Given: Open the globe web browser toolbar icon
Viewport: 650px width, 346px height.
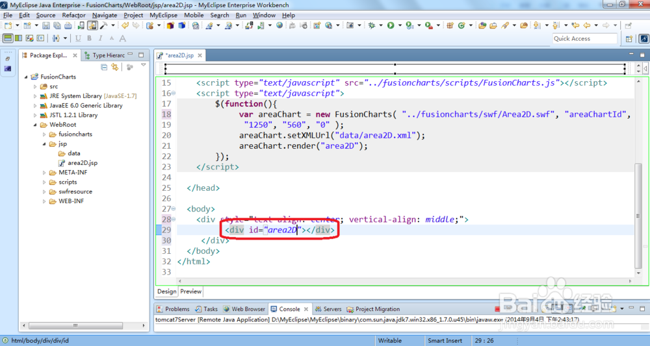Looking at the screenshot, I should point(279,26).
